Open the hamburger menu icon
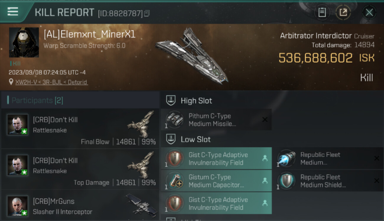 coord(13,11)
